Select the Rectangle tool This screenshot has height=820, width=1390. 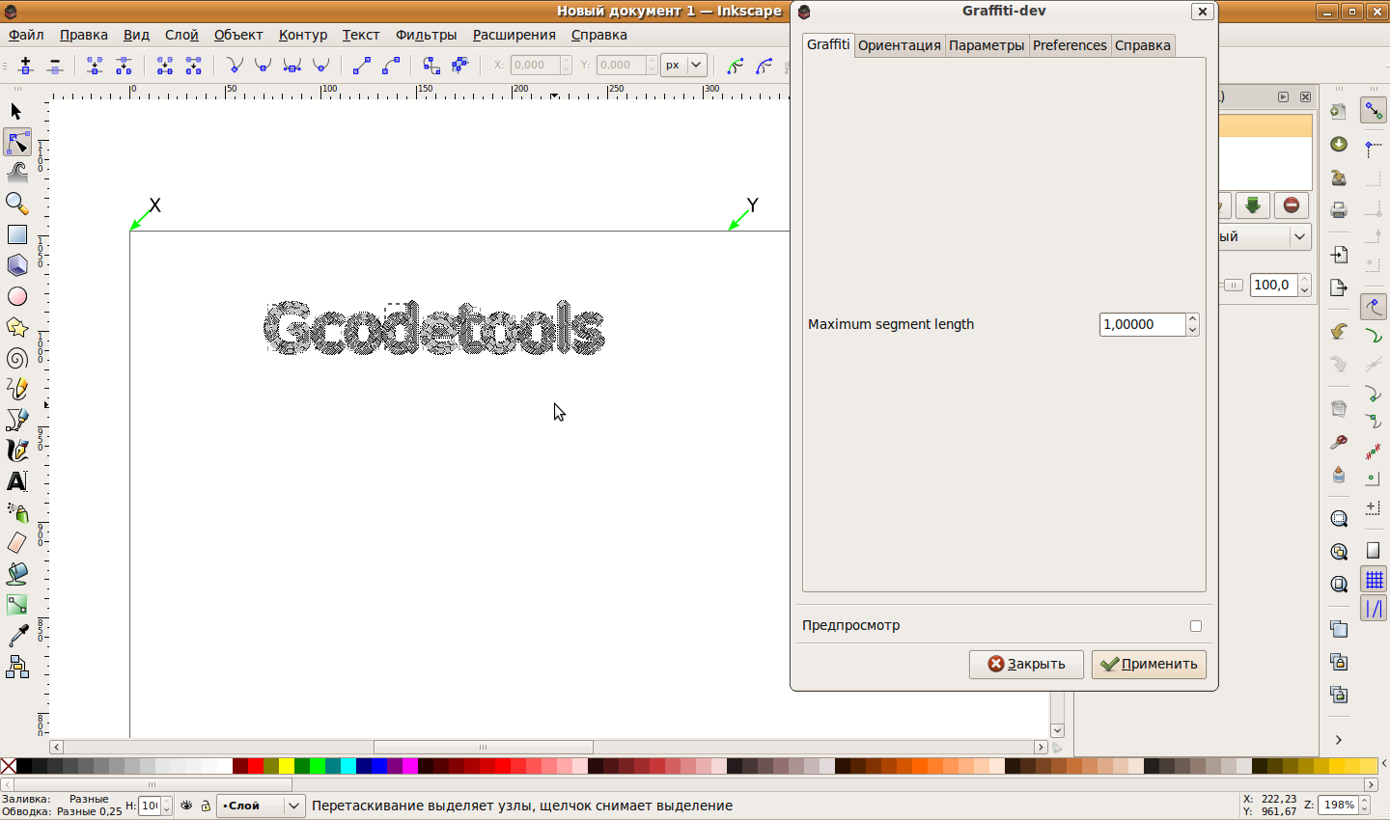[x=16, y=235]
